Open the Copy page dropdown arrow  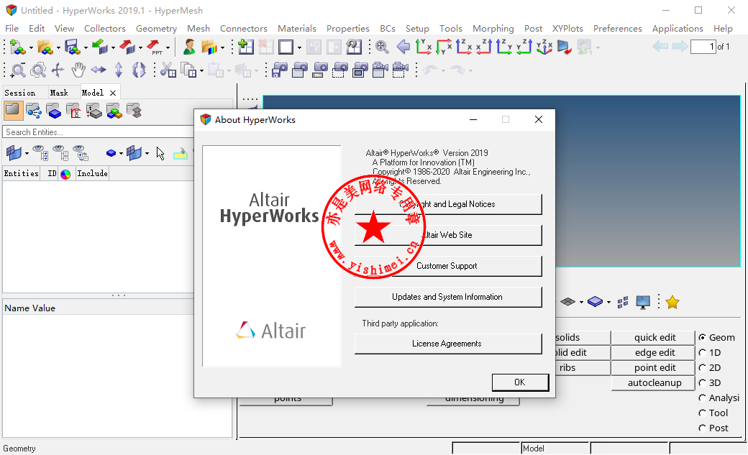pos(202,71)
